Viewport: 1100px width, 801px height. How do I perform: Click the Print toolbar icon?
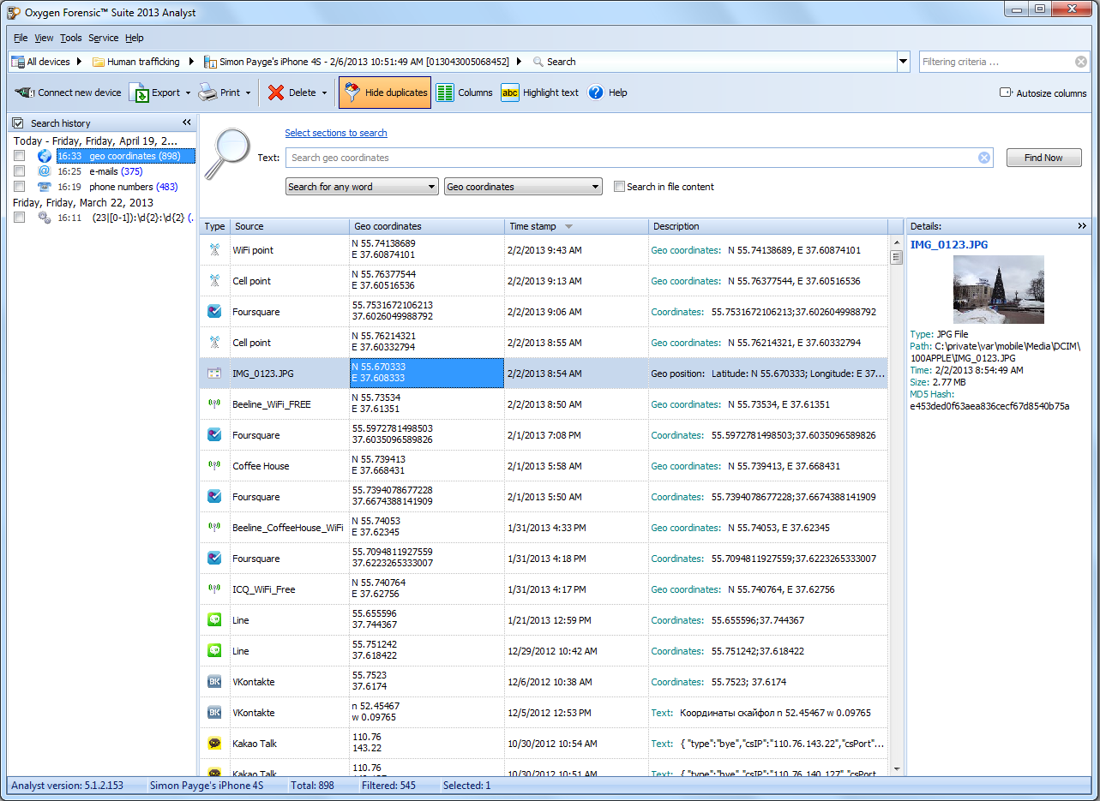[x=207, y=93]
